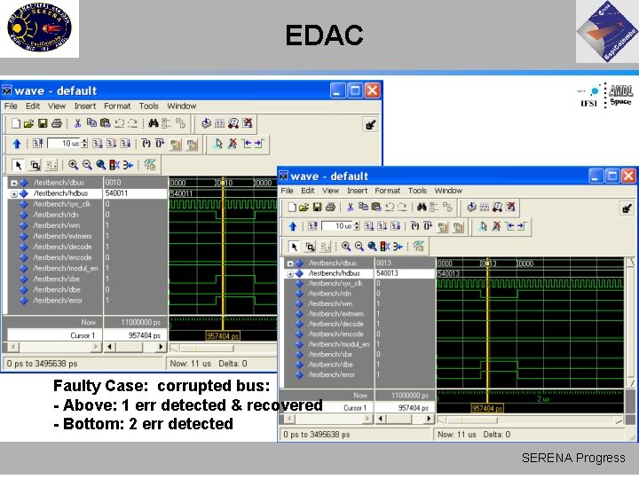This screenshot has height=479, width=639.
Task: Click Find binoculars icon in back wave window
Action: 154,123
